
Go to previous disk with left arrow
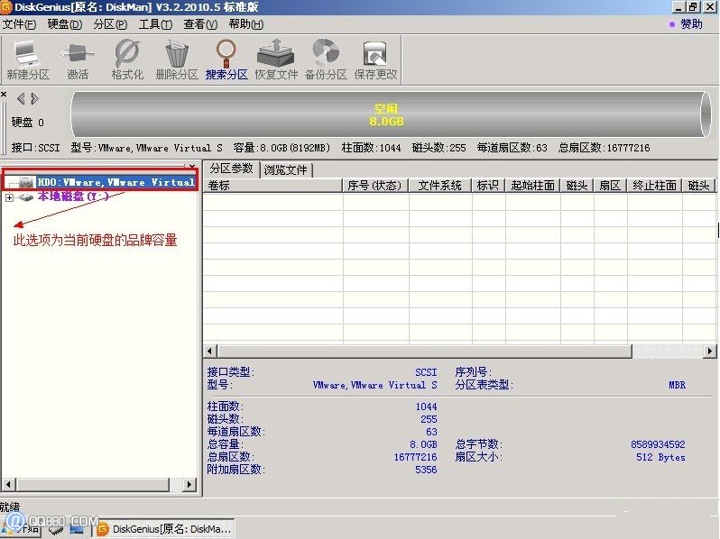22,98
